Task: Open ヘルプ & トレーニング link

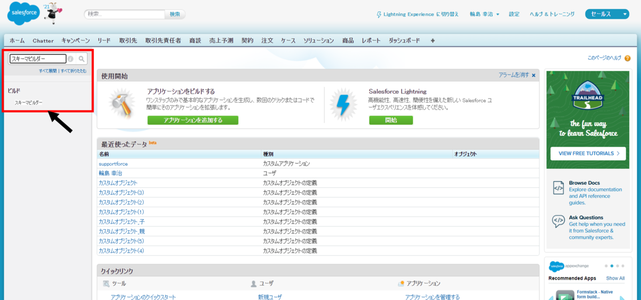Action: coord(552,14)
